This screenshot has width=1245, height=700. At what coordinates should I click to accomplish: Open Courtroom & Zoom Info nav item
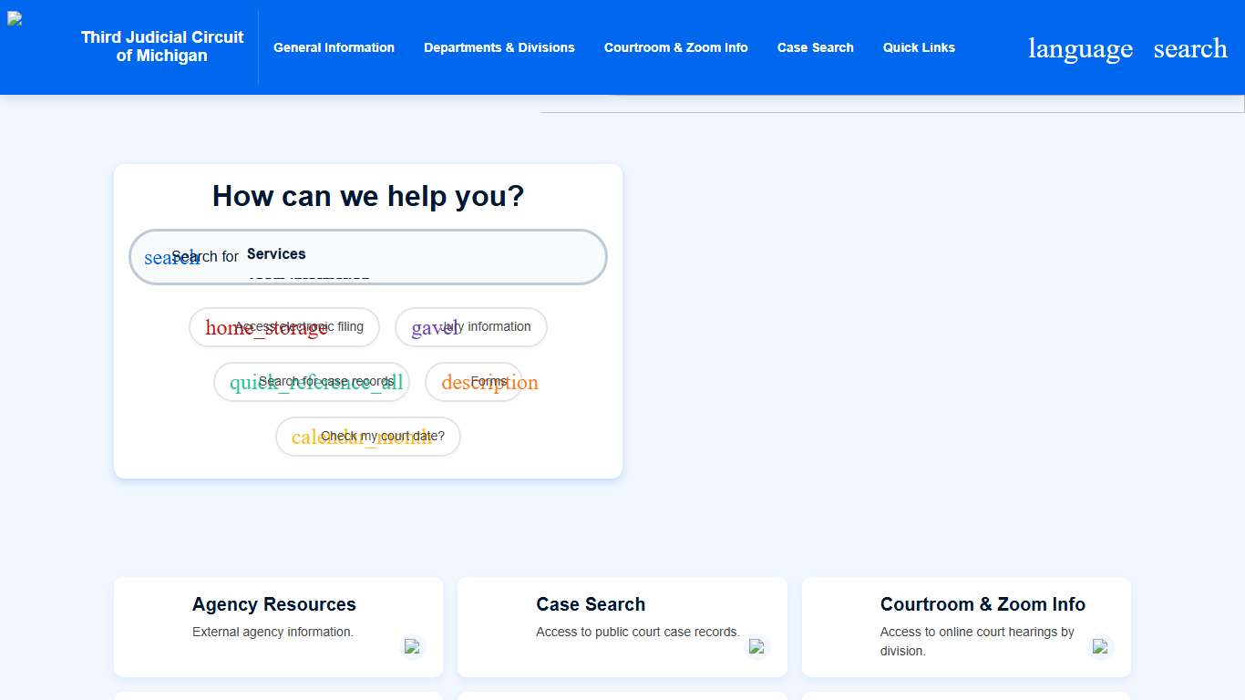[x=675, y=47]
